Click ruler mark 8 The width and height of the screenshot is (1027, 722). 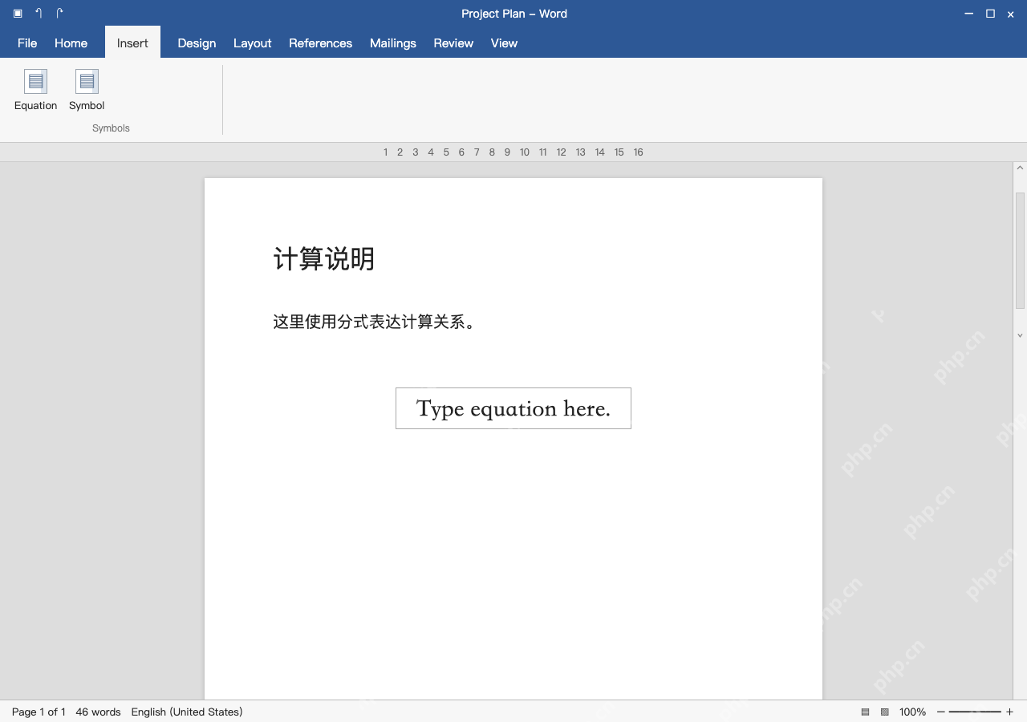[492, 152]
